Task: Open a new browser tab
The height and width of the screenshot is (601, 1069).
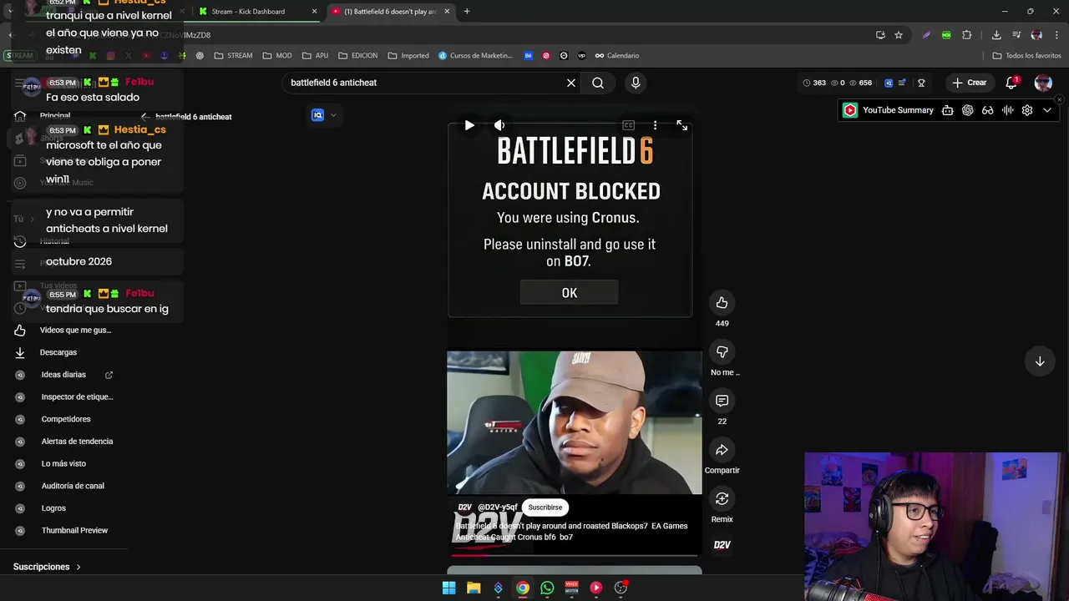Action: [x=467, y=12]
